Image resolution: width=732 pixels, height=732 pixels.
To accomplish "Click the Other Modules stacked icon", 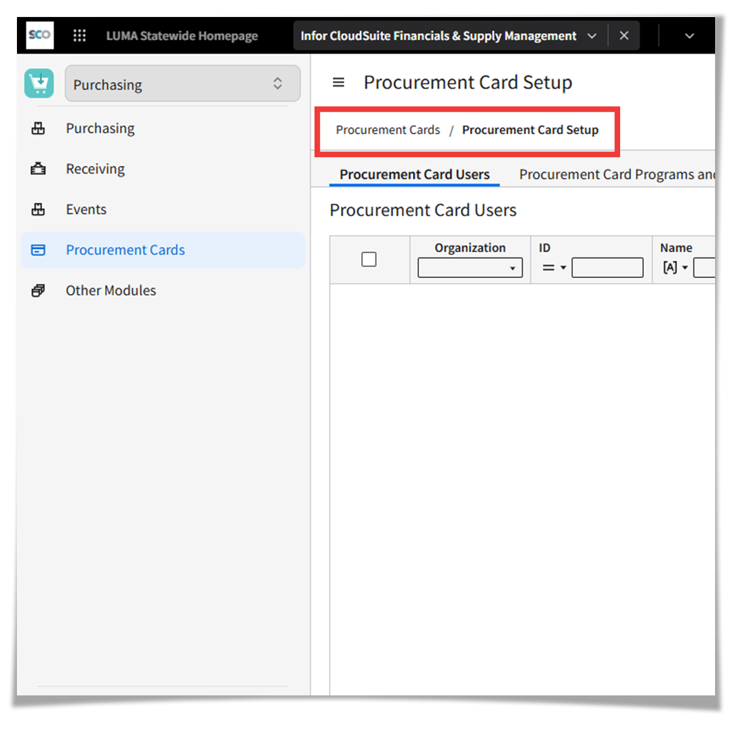I will (38, 290).
